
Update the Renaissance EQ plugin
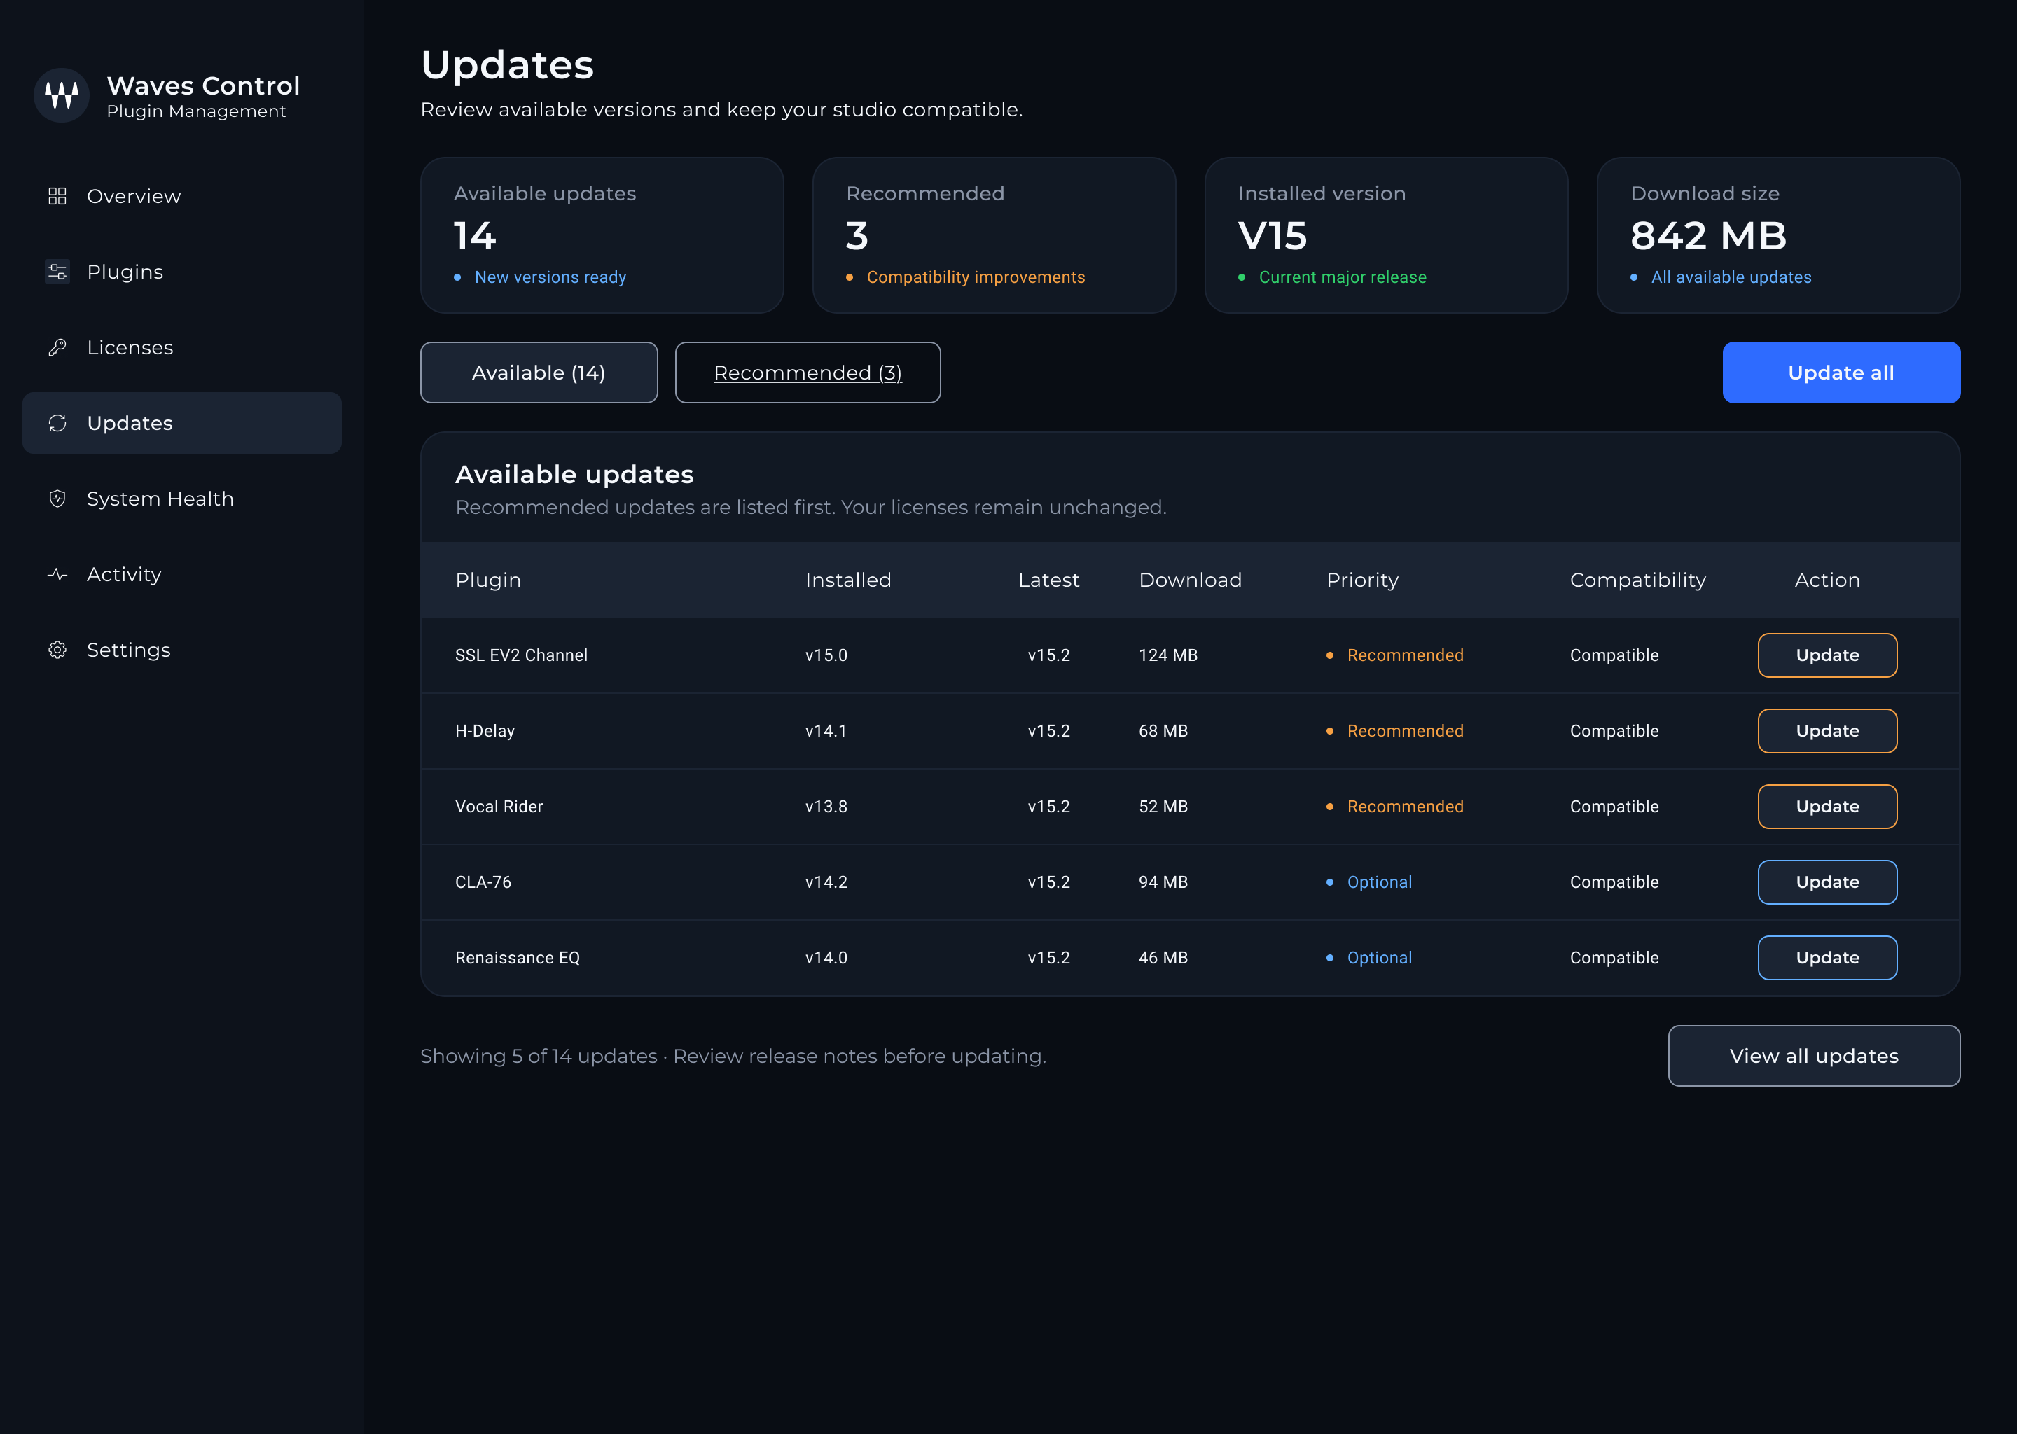(x=1827, y=958)
